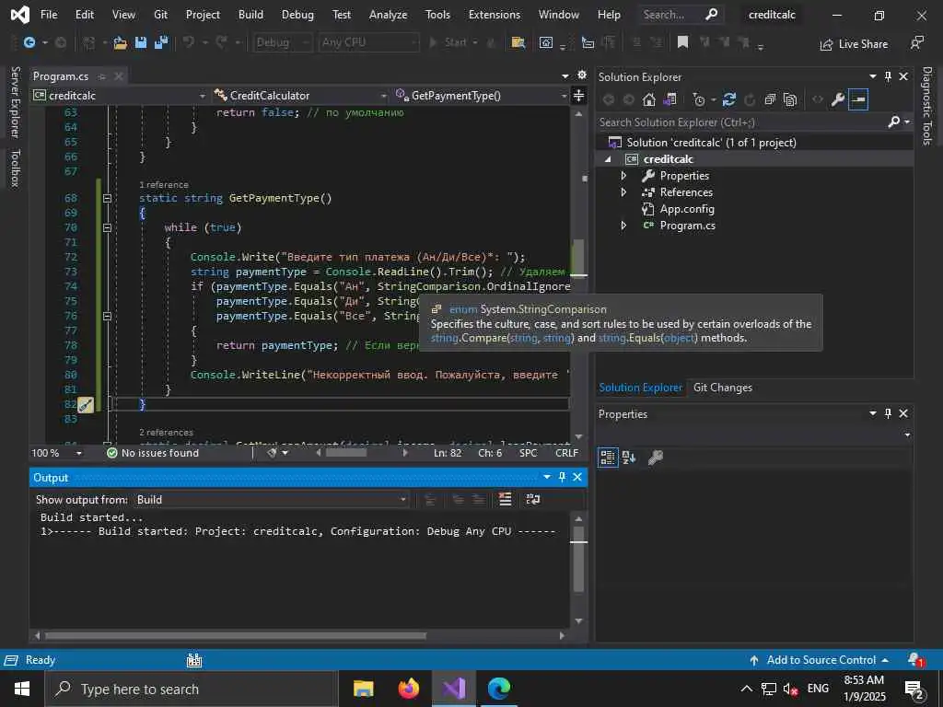943x707 pixels.
Task: Click the SPC indentation indicator
Action: [x=528, y=453]
